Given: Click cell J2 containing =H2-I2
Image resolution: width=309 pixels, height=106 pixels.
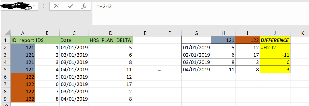Looking at the screenshot, I should [275, 47].
